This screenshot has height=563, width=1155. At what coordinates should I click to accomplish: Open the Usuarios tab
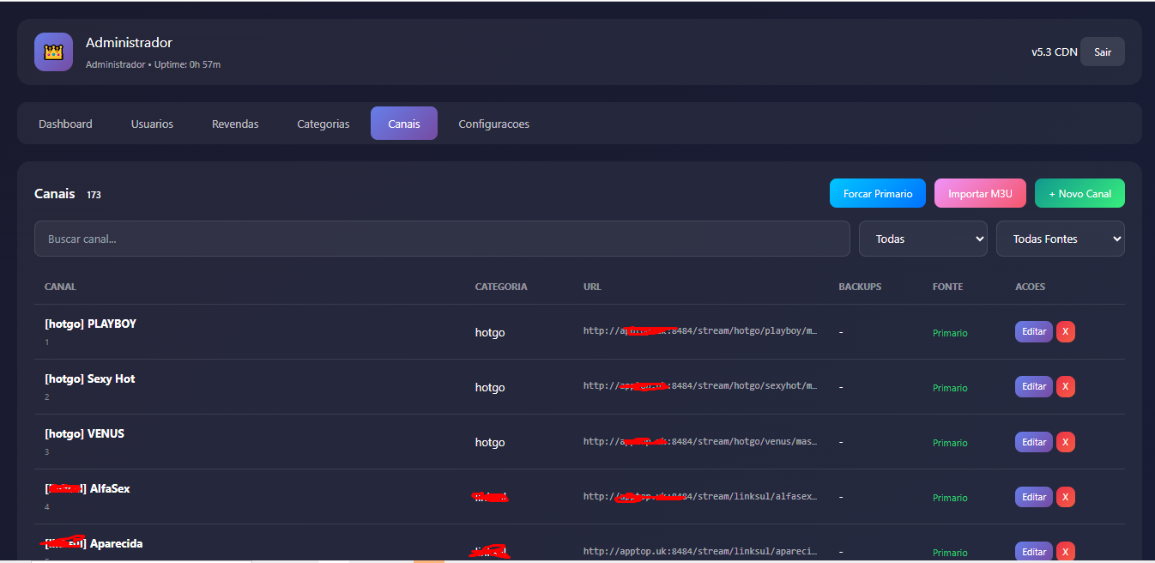pyautogui.click(x=152, y=124)
